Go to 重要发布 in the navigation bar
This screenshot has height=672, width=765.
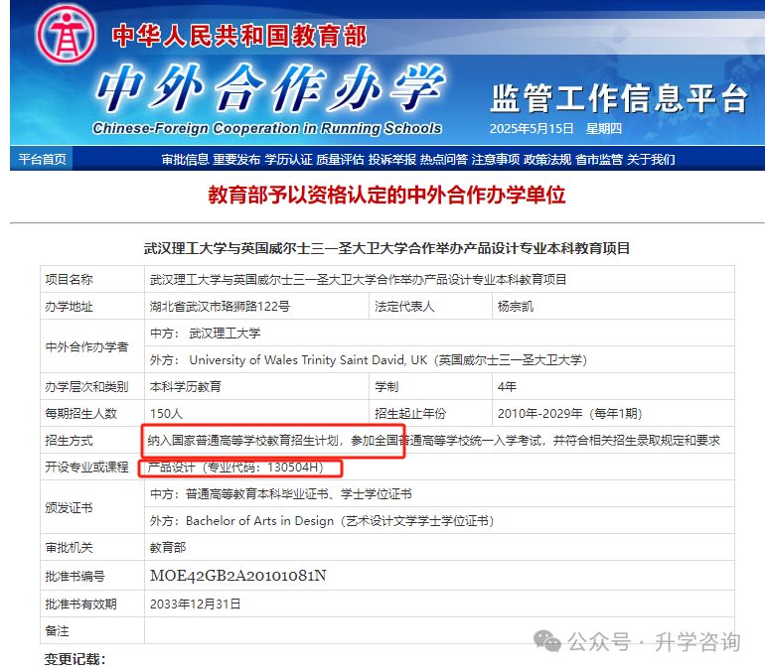pos(236,160)
